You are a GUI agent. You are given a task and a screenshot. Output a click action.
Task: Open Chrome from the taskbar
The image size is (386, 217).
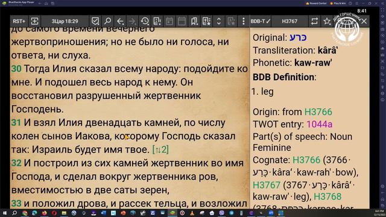coord(25,213)
